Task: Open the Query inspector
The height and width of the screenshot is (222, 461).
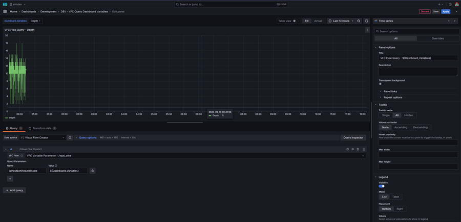Action: [353, 137]
